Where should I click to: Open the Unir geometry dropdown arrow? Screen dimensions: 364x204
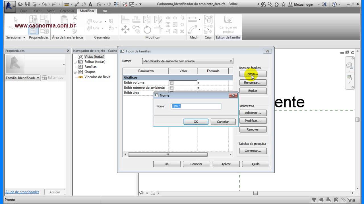point(102,28)
